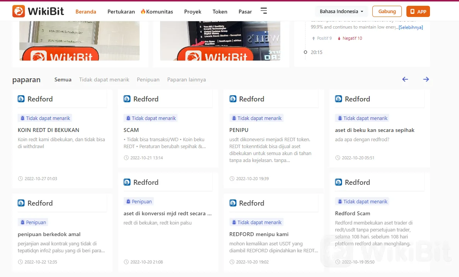The height and width of the screenshot is (277, 459).
Task: Switch to the 'Paparan lainnya' tab
Action: [186, 79]
